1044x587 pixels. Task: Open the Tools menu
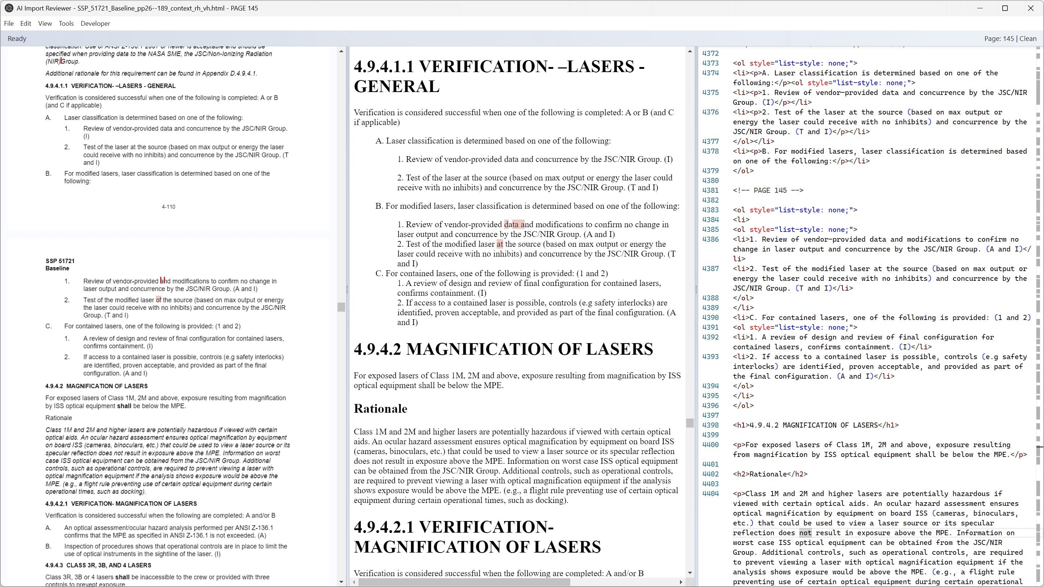tap(66, 24)
